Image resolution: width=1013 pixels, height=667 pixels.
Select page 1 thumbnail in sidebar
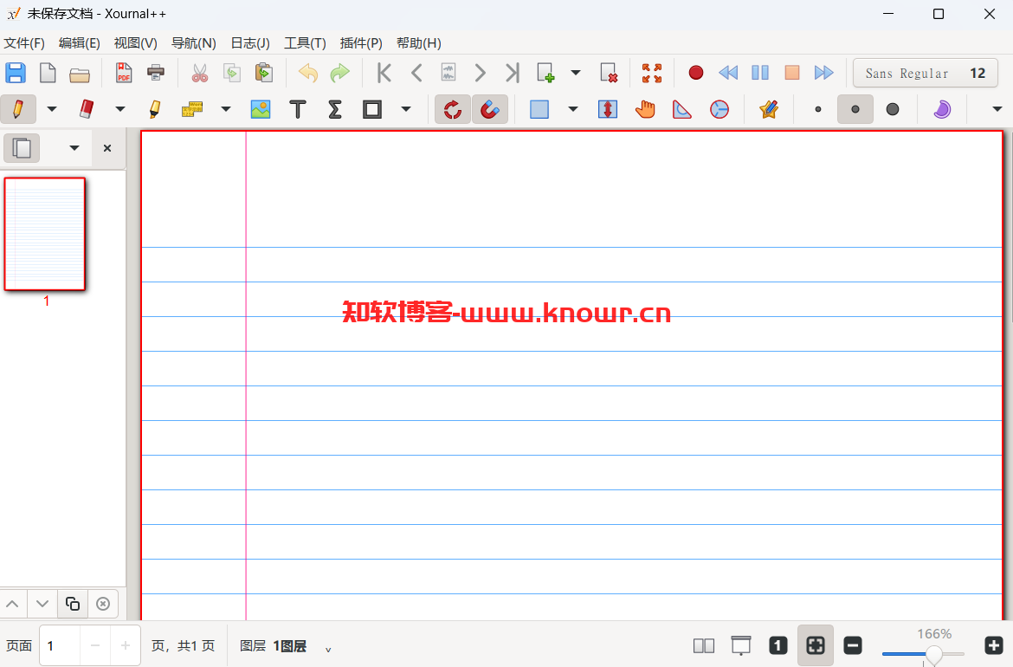(44, 234)
